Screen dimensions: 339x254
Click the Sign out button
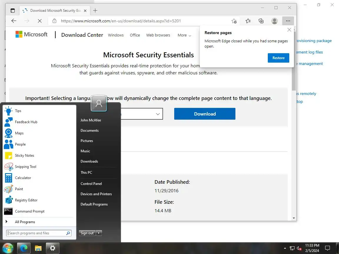87,233
